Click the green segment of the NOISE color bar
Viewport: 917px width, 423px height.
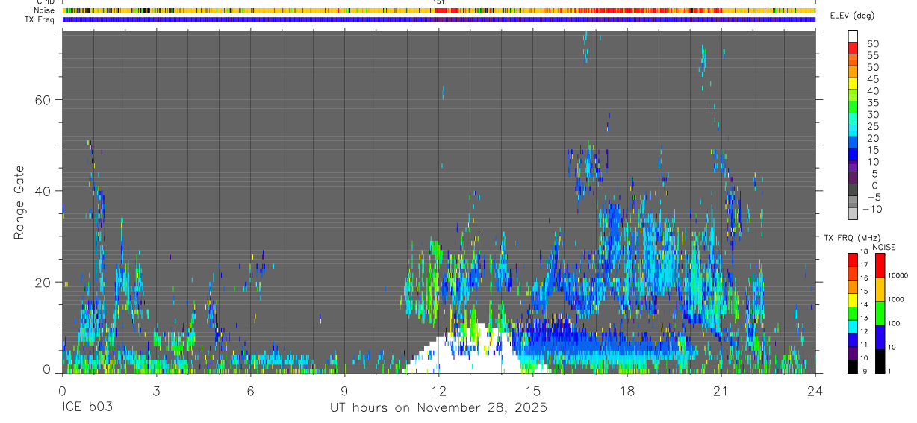click(880, 313)
